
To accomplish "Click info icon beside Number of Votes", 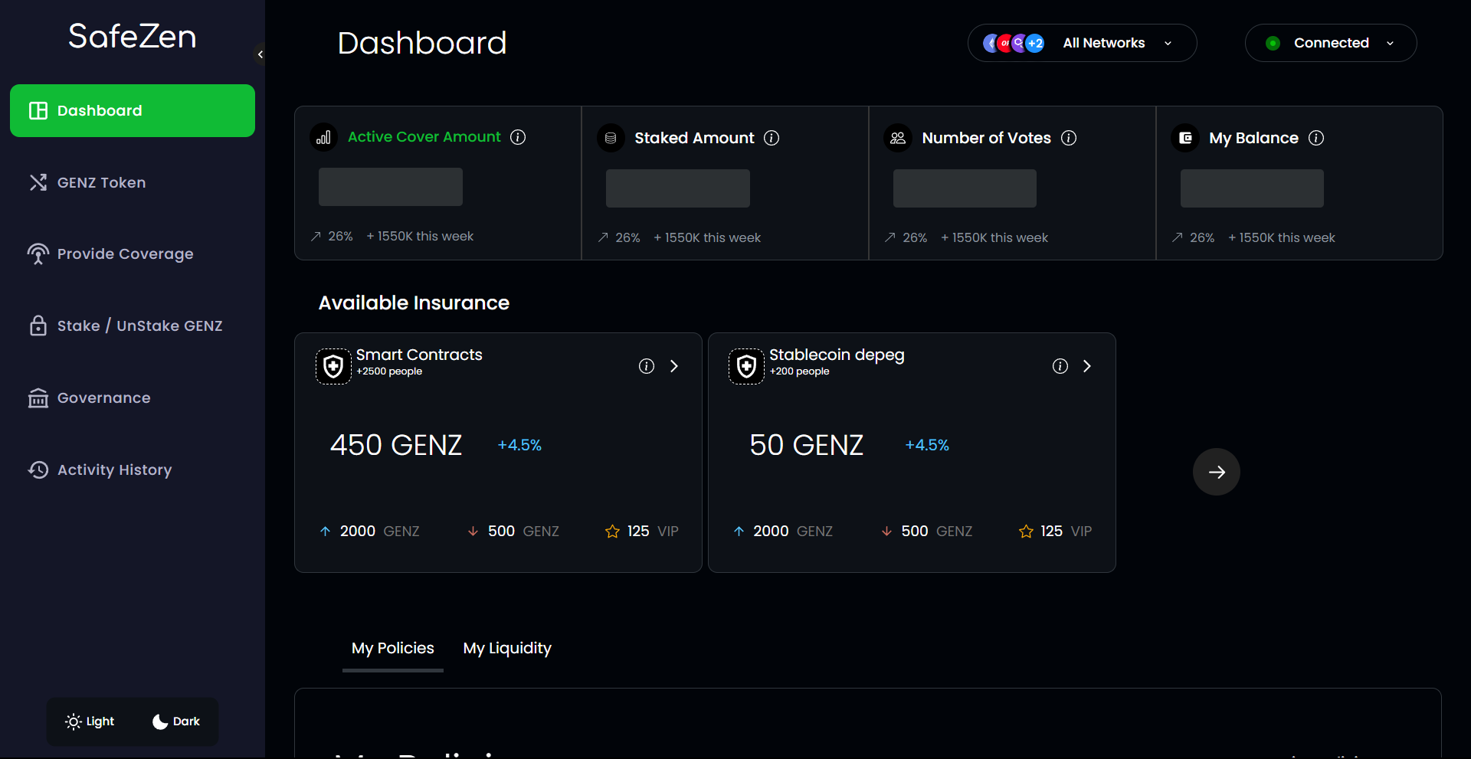I will (1069, 138).
